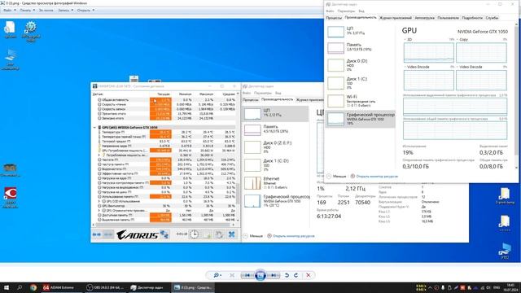Click Меньше in rear Task Manager

(253, 236)
